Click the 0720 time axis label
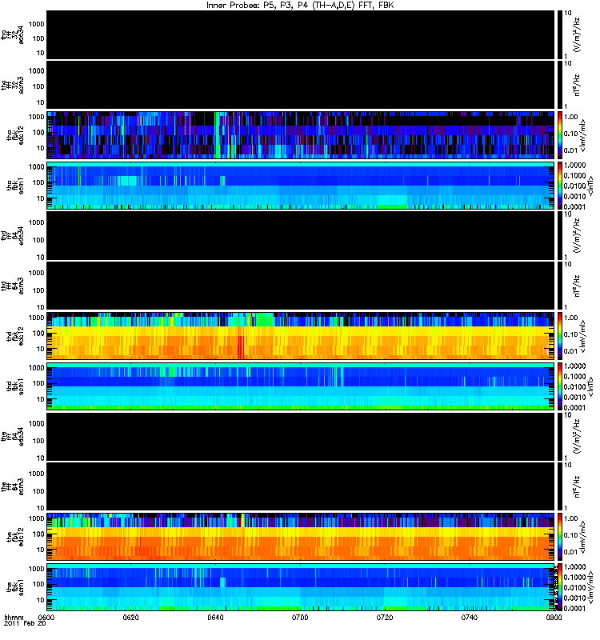600x640 pixels. [385, 617]
